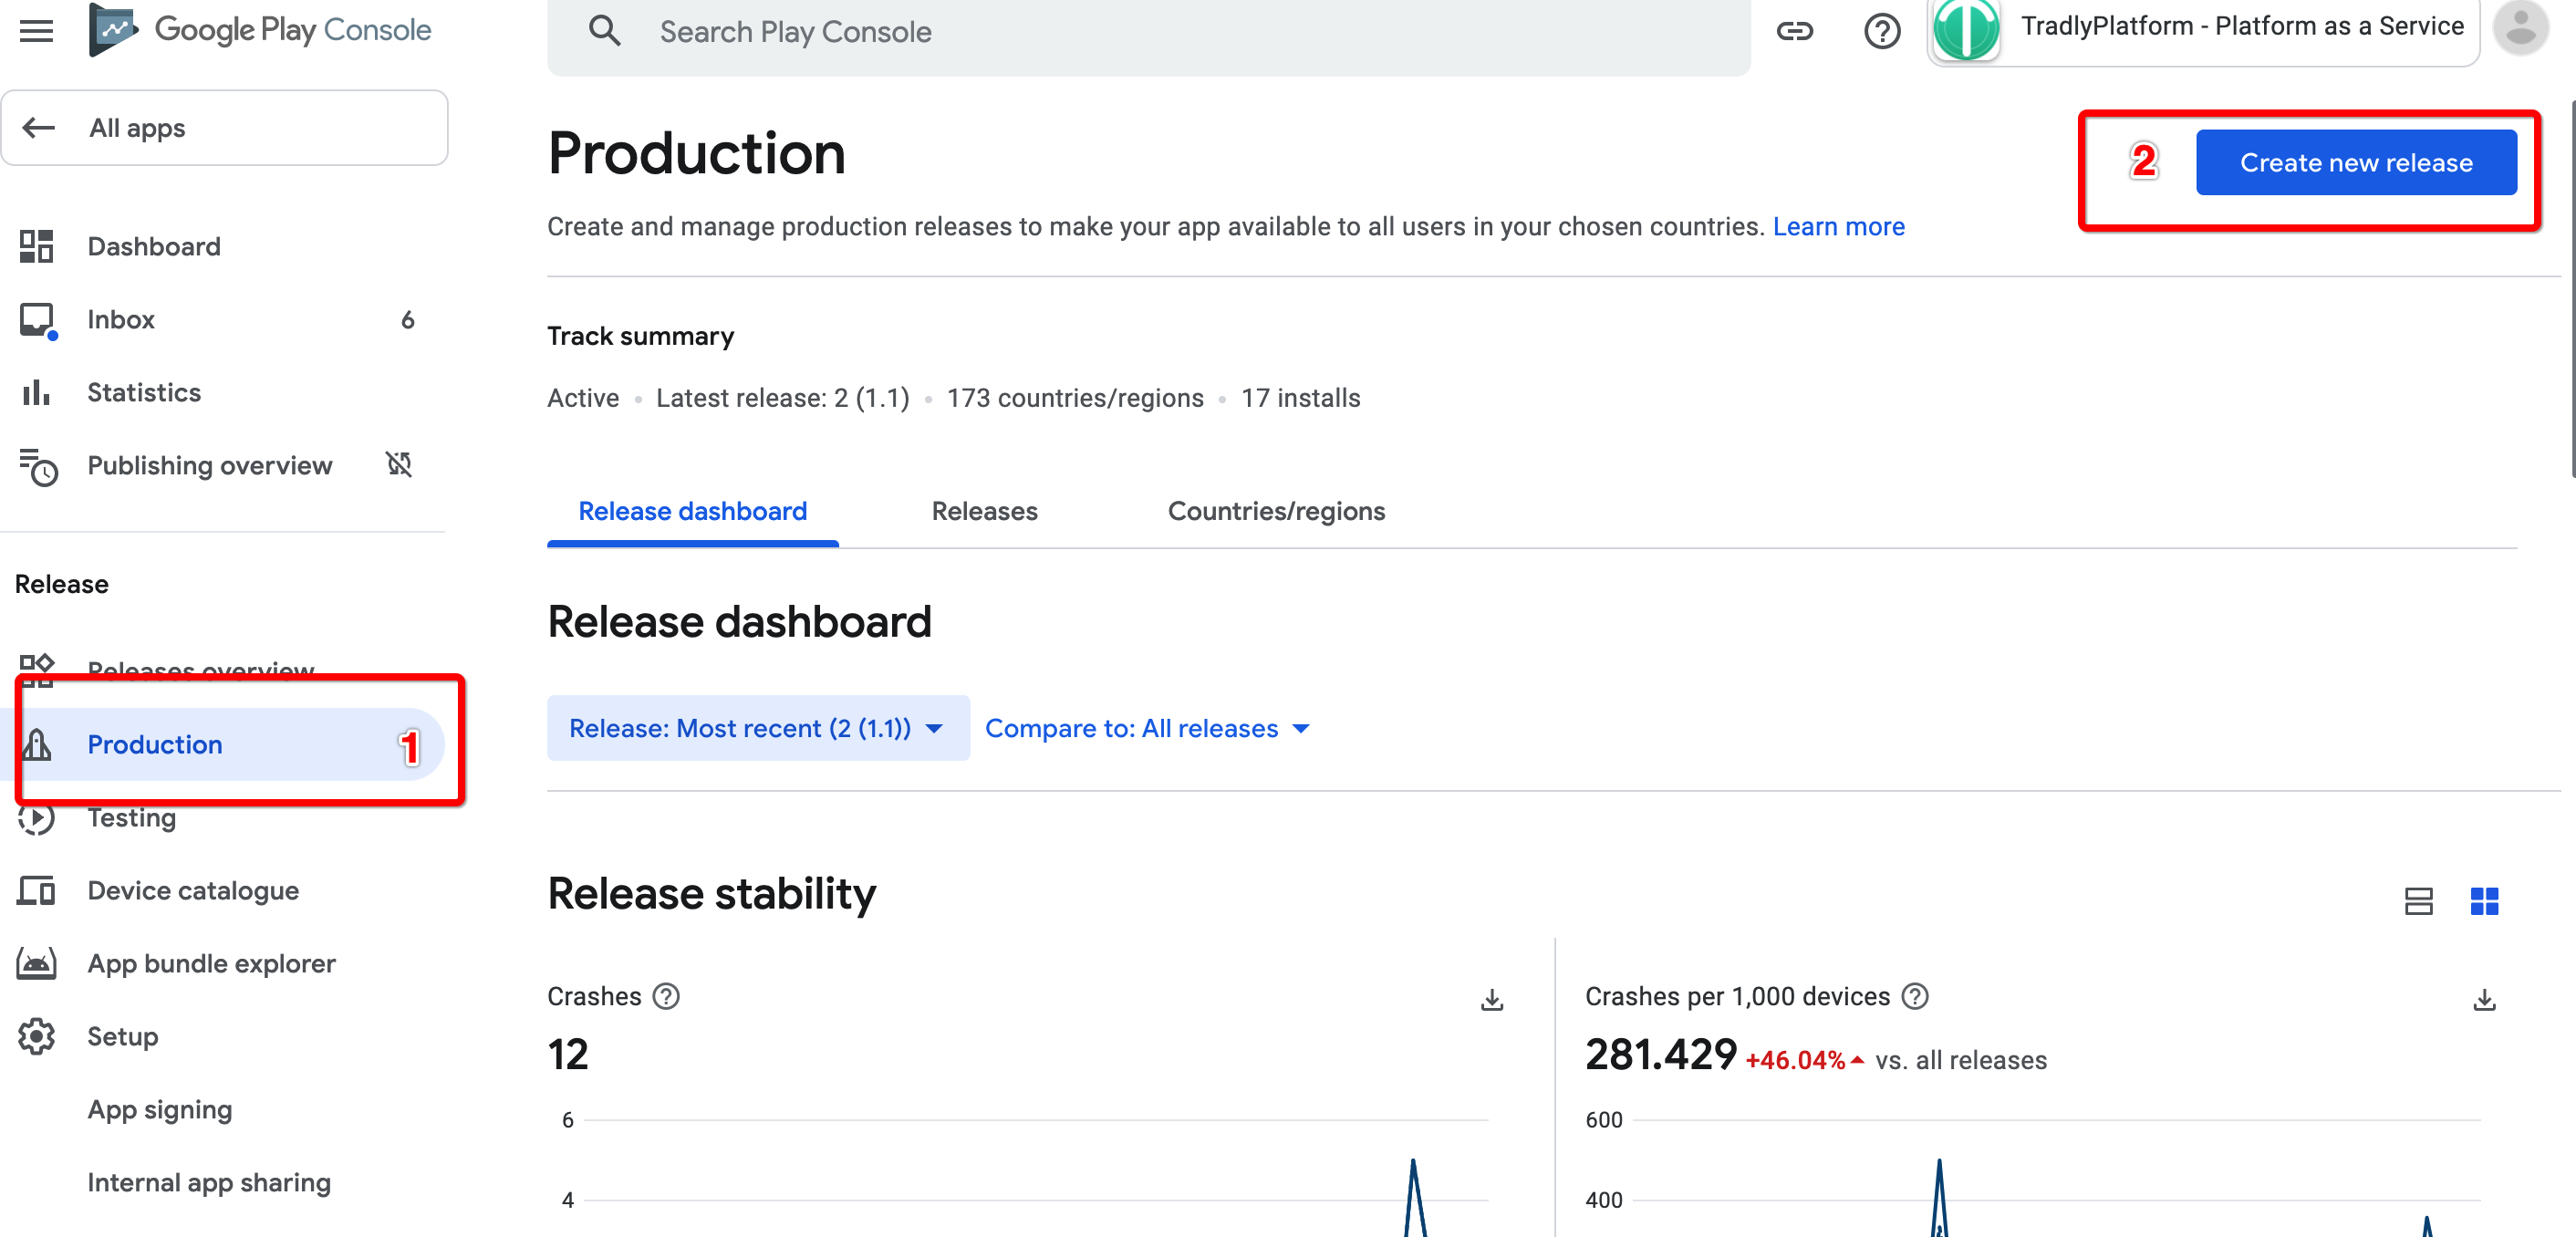Expand the Compare to: All releases dropdown
Screen dimensions: 2576x1237
click(x=1147, y=728)
